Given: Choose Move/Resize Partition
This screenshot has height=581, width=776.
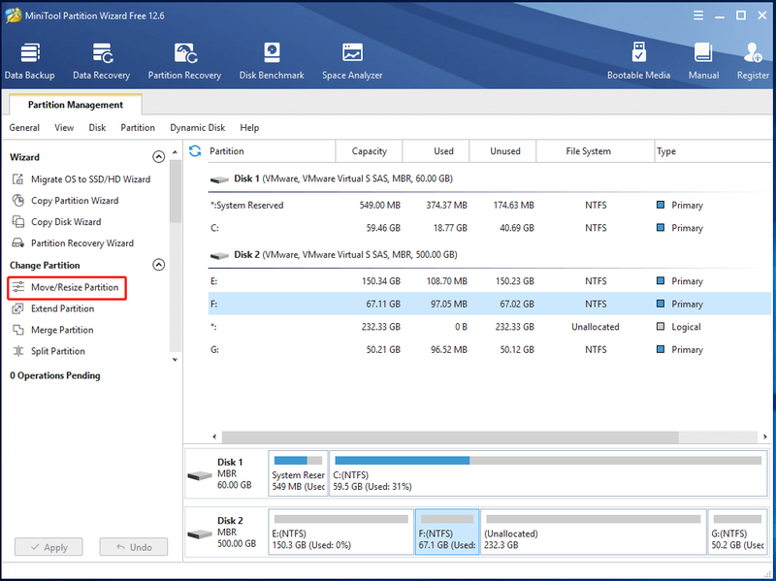Looking at the screenshot, I should point(67,287).
